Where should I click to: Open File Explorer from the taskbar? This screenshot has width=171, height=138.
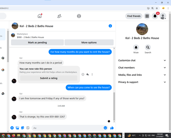(18, 136)
